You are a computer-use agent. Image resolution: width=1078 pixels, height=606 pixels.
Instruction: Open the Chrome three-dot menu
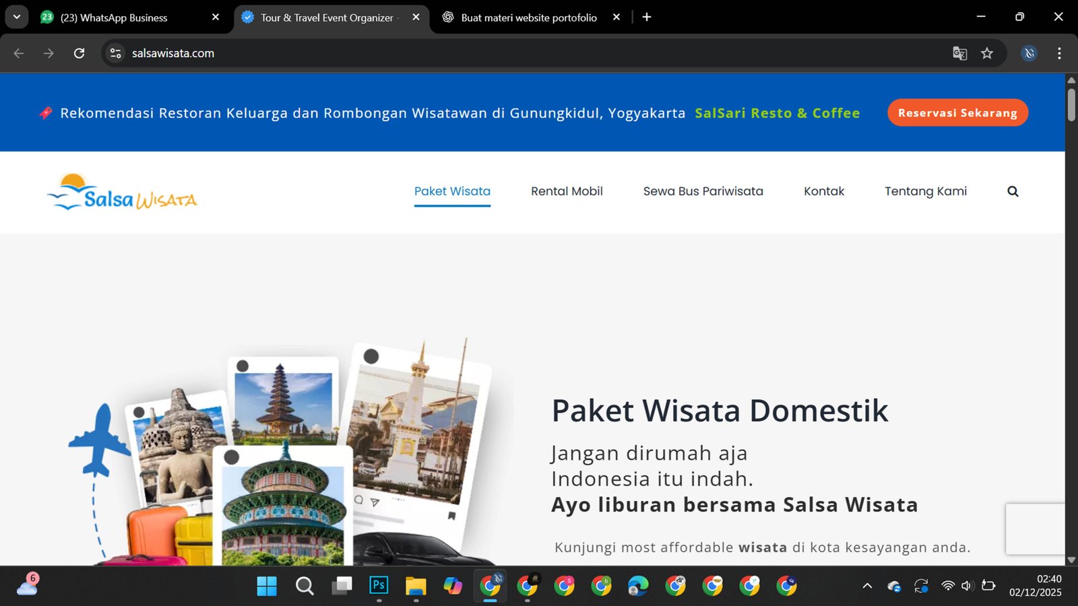(1059, 53)
